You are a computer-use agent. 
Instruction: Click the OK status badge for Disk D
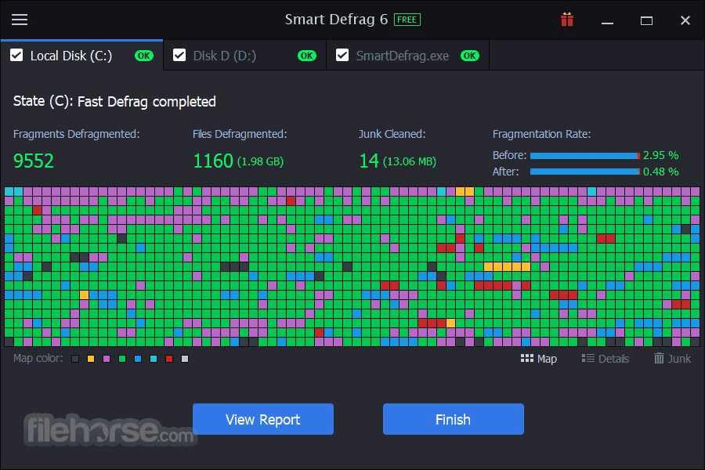click(x=306, y=56)
